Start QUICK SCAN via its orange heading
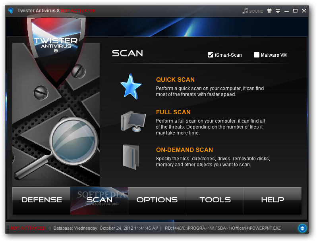This screenshot has width=317, height=242. pos(175,79)
